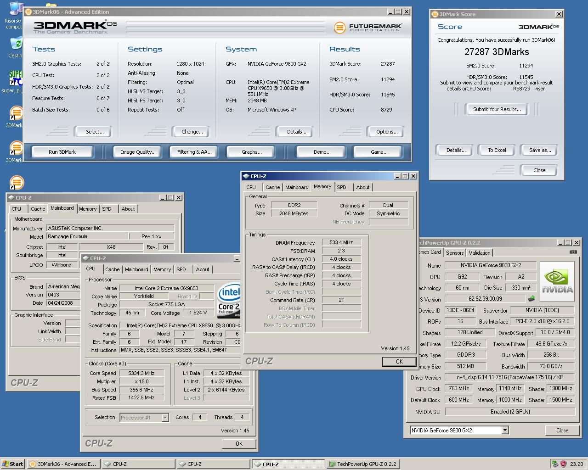588x470 pixels.
Task: Open Risorse del computer desktop icon
Action: pos(16,9)
